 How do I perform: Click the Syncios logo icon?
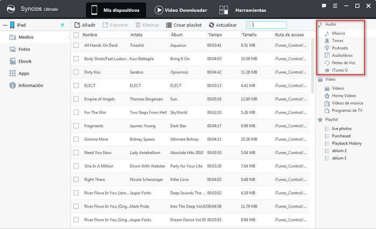(11, 9)
